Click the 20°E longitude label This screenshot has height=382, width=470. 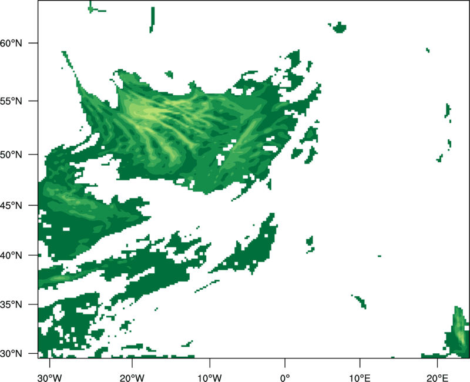[437, 378]
